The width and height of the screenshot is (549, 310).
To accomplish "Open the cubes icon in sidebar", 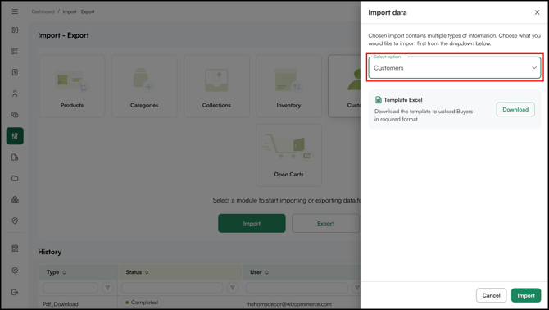I will coord(15,199).
